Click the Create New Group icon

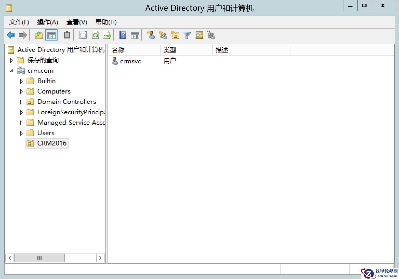click(x=163, y=35)
